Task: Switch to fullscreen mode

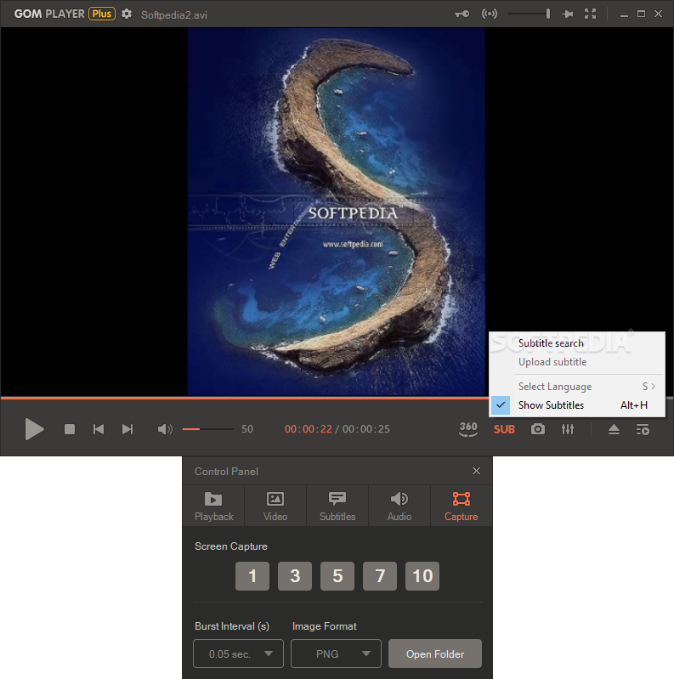Action: (x=590, y=14)
